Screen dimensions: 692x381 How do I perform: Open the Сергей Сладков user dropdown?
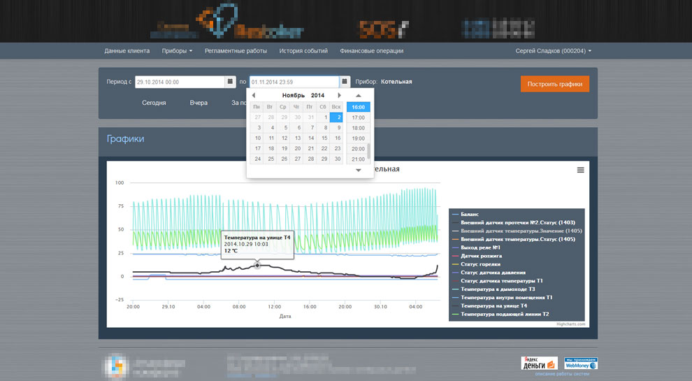[553, 51]
